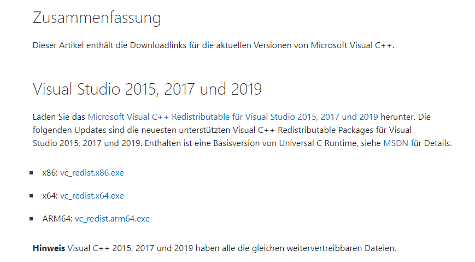This screenshot has height=262, width=475.
Task: Click the square bullet before x64
Action: (x=31, y=196)
